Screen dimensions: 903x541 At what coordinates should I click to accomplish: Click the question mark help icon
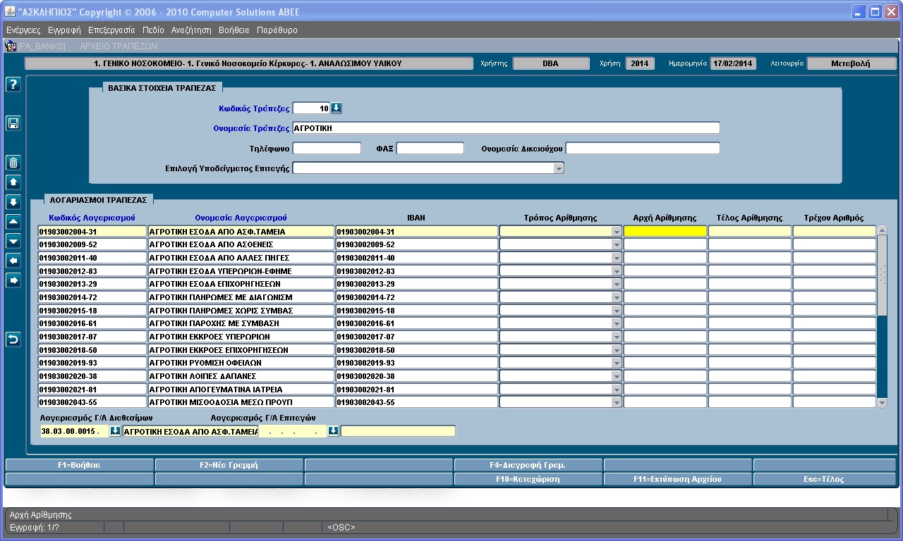click(x=13, y=85)
